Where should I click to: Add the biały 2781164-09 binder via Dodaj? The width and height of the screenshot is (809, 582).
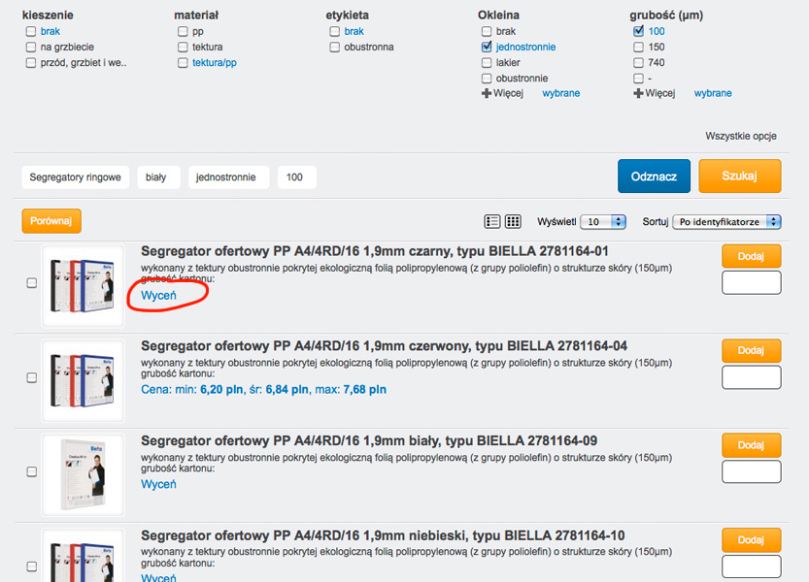coord(752,445)
